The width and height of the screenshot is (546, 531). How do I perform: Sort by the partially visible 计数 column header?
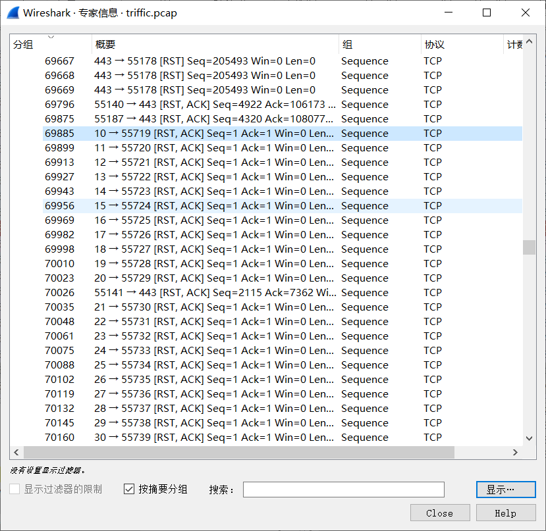tap(513, 44)
